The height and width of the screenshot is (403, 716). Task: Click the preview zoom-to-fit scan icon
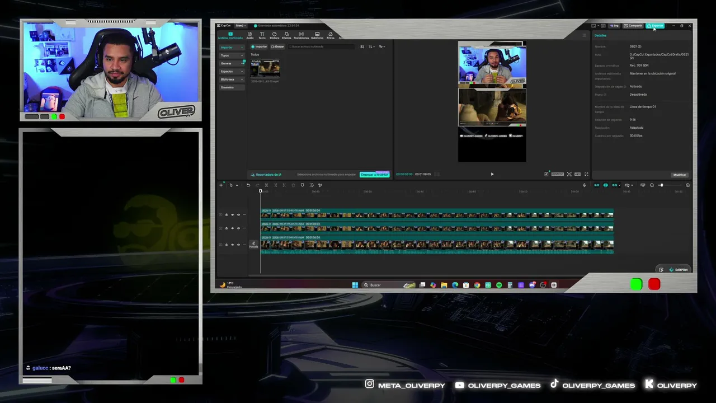pyautogui.click(x=569, y=174)
